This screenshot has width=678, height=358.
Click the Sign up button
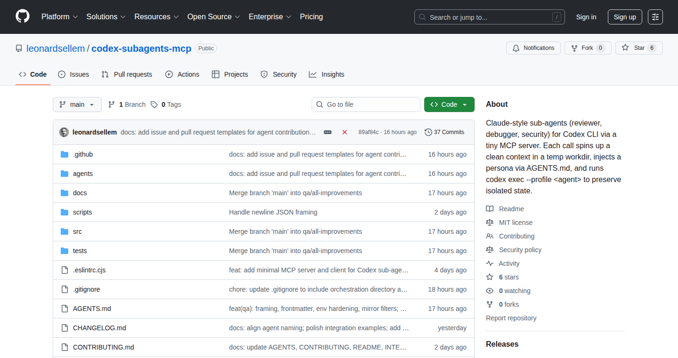pos(625,17)
